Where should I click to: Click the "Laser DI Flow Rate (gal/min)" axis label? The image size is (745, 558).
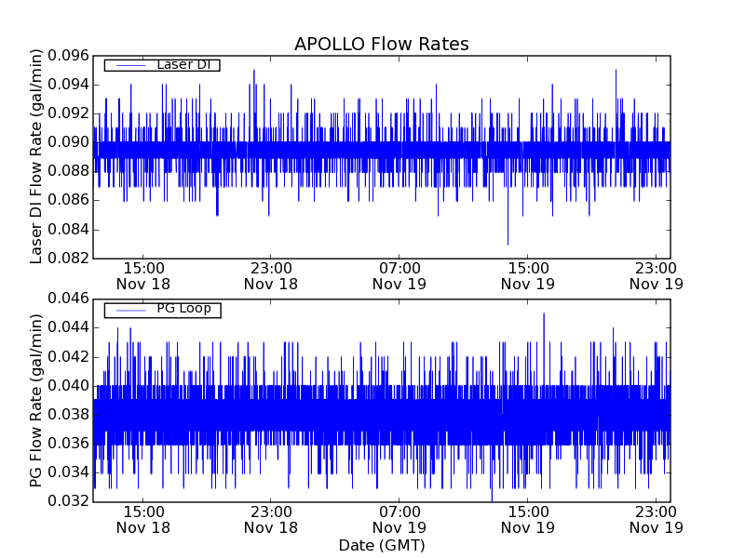37,157
